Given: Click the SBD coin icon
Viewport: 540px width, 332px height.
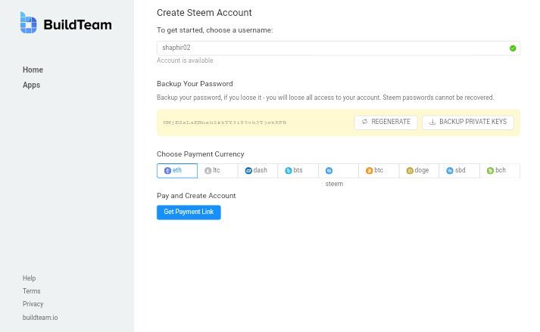Looking at the screenshot, I should click(x=450, y=171).
